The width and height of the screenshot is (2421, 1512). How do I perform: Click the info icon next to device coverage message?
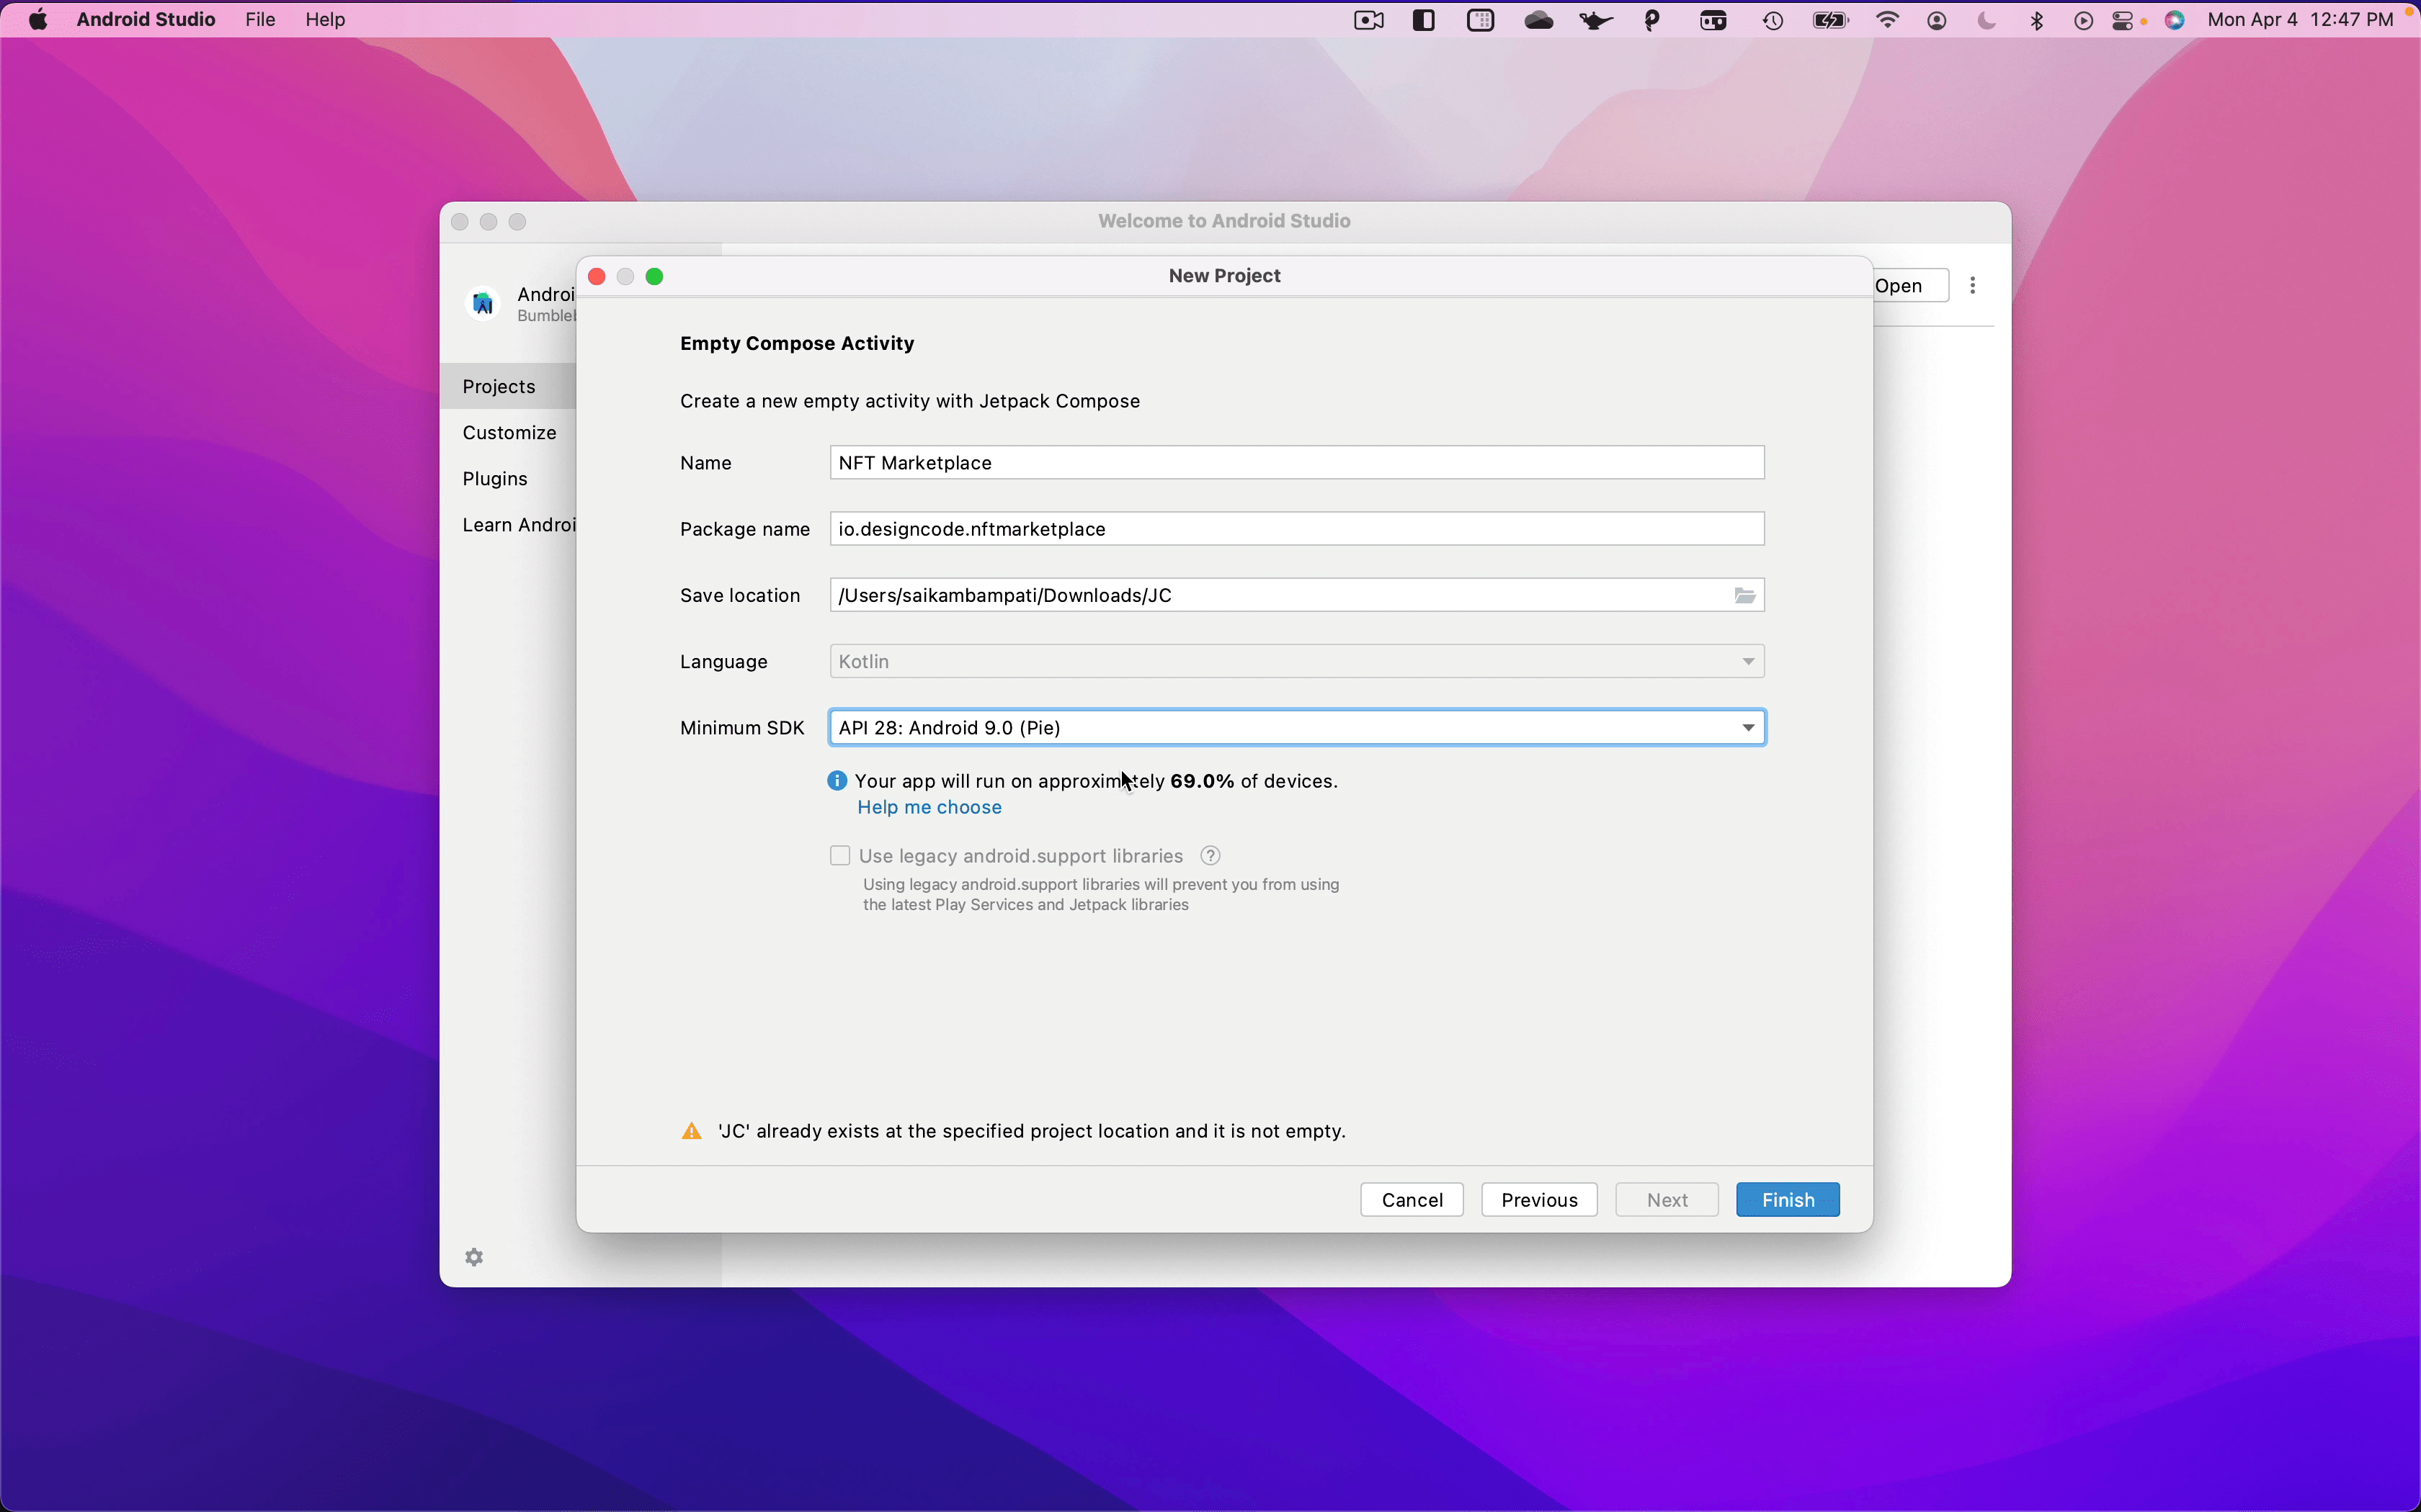pos(837,780)
